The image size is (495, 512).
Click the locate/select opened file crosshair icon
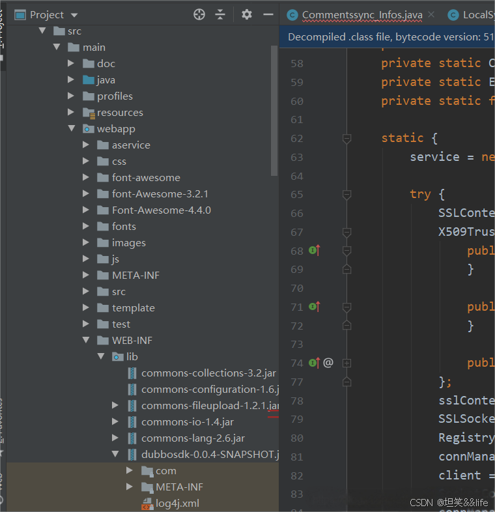(199, 15)
